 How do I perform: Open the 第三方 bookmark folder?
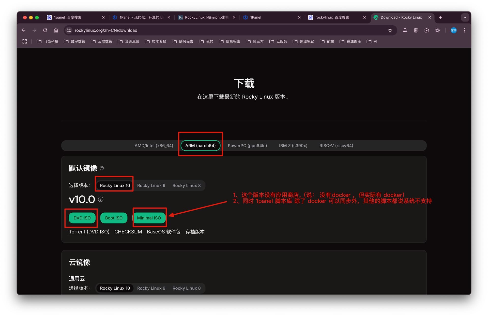click(255, 41)
